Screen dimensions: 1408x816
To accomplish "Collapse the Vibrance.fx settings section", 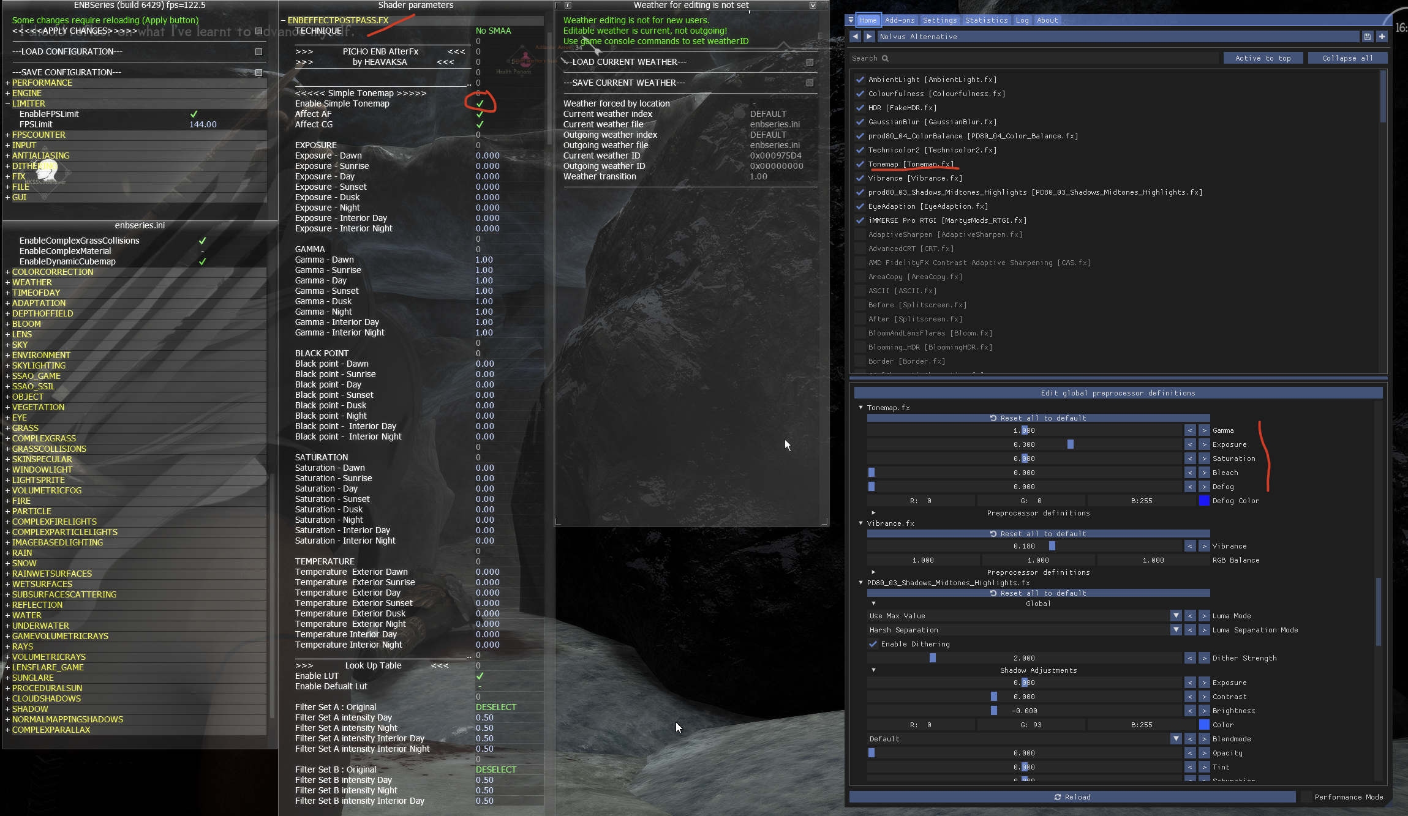I will tap(860, 523).
